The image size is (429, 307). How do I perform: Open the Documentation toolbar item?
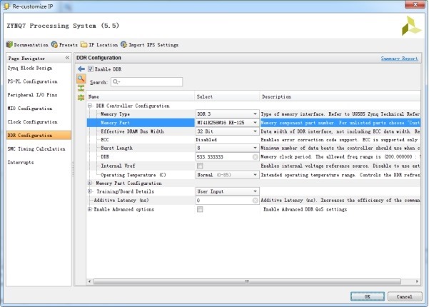click(x=27, y=44)
